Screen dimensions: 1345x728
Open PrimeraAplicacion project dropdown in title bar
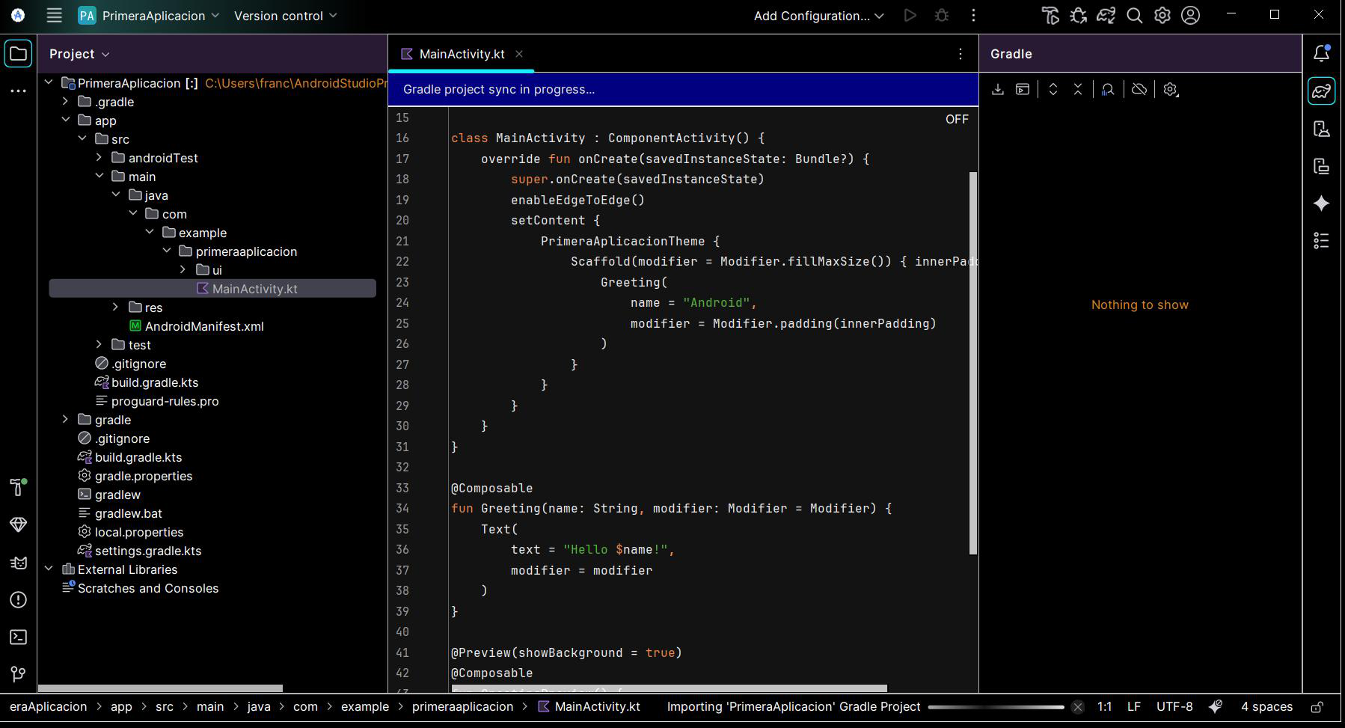pyautogui.click(x=149, y=16)
